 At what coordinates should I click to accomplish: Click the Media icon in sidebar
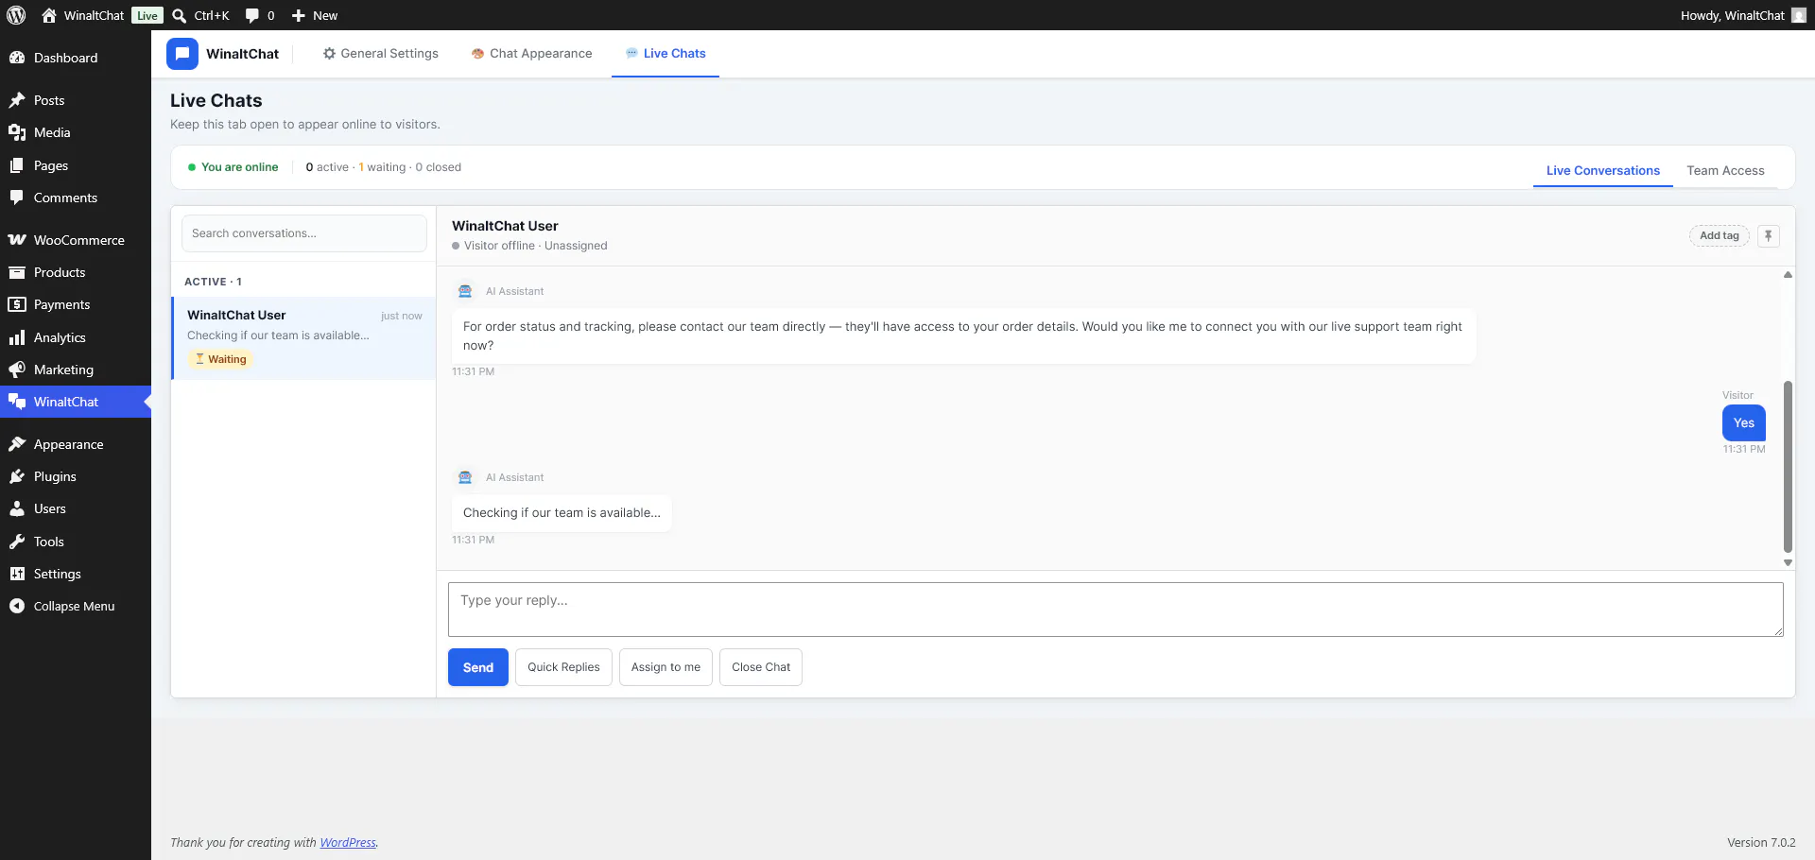click(x=17, y=132)
